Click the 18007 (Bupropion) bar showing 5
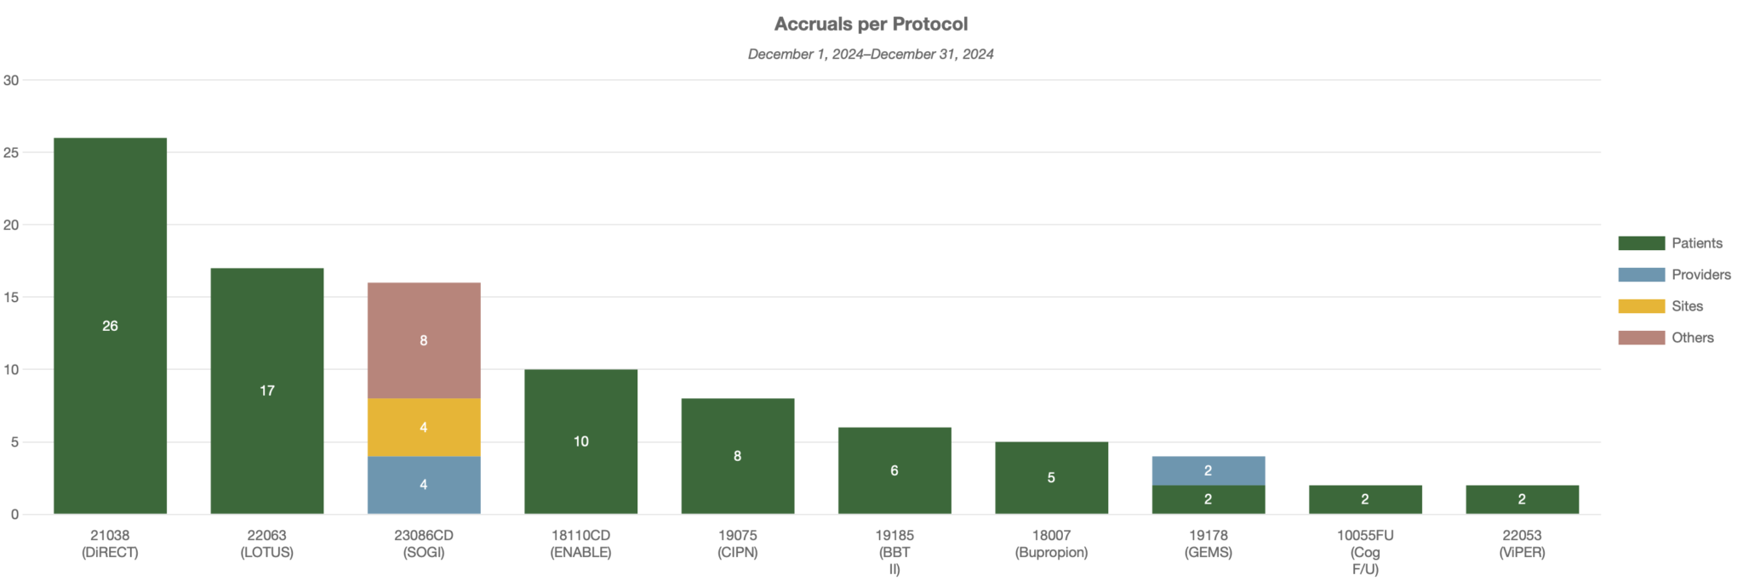This screenshot has width=1743, height=581. pos(1051,477)
